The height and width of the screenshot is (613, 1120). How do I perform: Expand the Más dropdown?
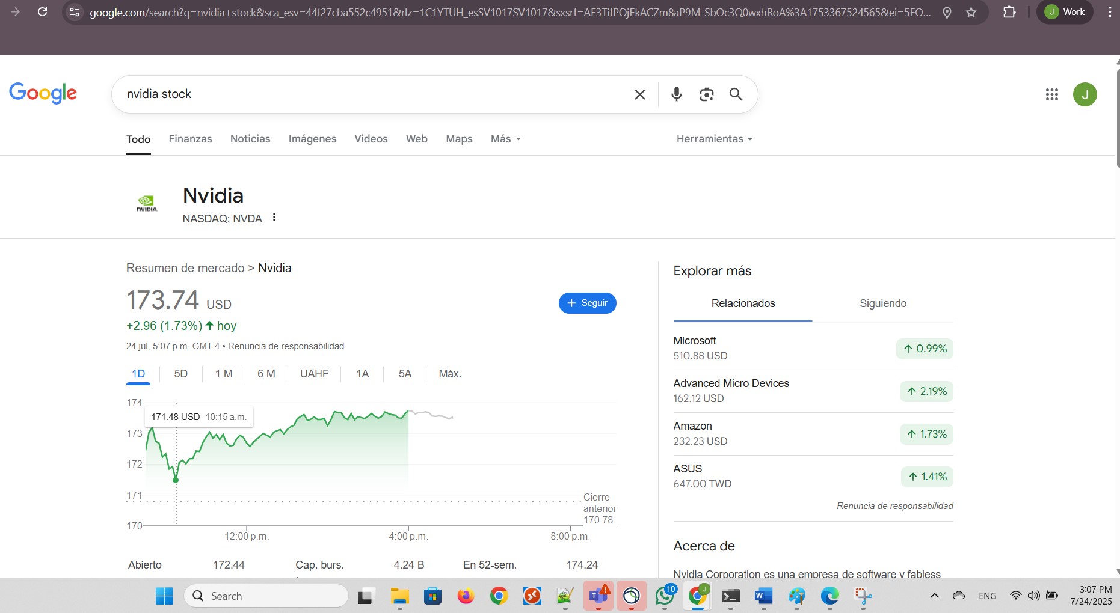[505, 139]
